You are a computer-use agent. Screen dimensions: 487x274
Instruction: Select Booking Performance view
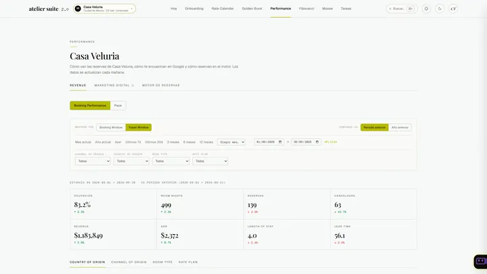click(90, 106)
